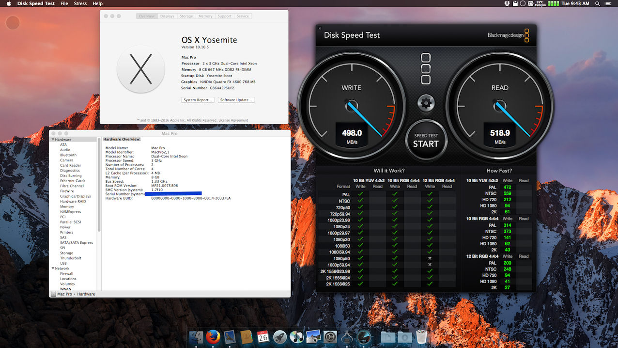
Task: Click the System Information sidebar scrollbar
Action: coord(99,184)
